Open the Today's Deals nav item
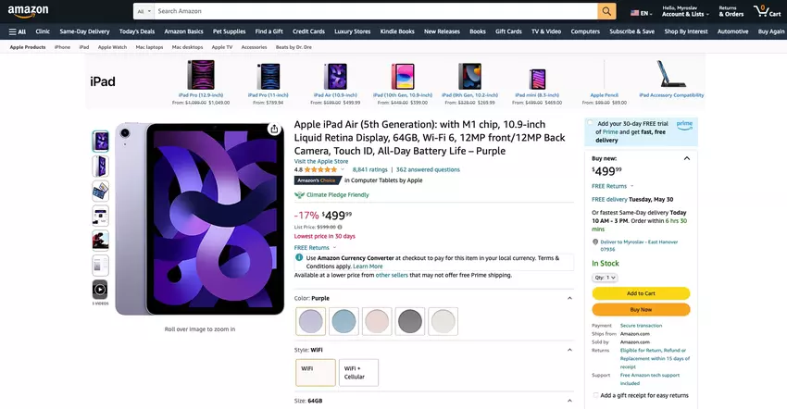This screenshot has height=409, width=787. coord(137,31)
